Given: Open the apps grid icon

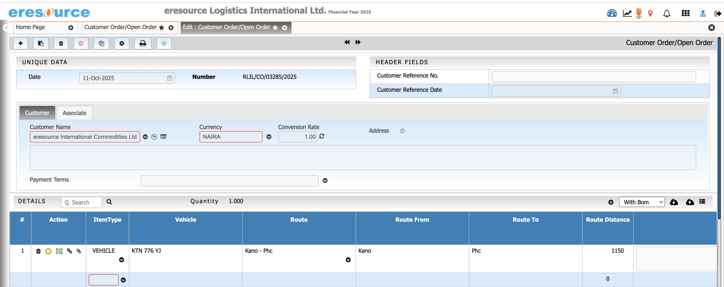Looking at the screenshot, I should pyautogui.click(x=685, y=13).
